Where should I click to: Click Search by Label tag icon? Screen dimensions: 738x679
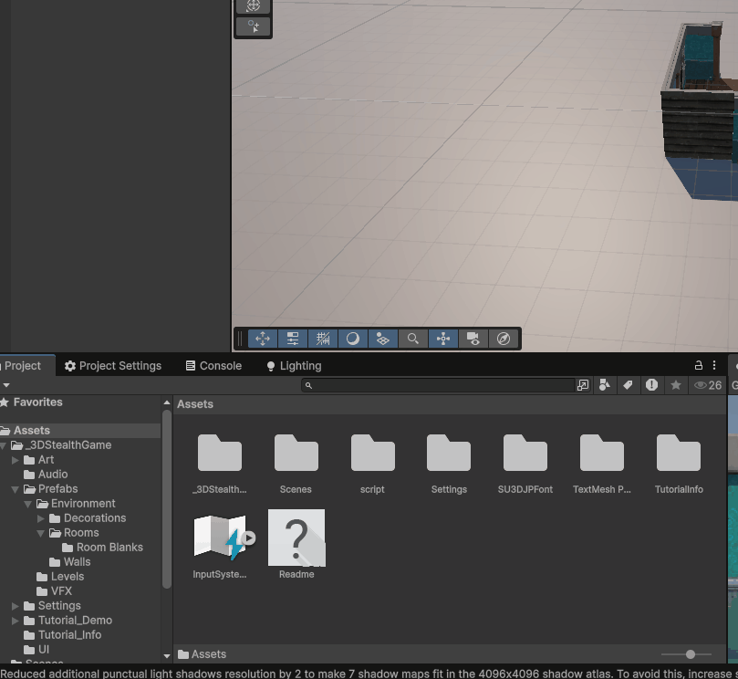pos(628,385)
